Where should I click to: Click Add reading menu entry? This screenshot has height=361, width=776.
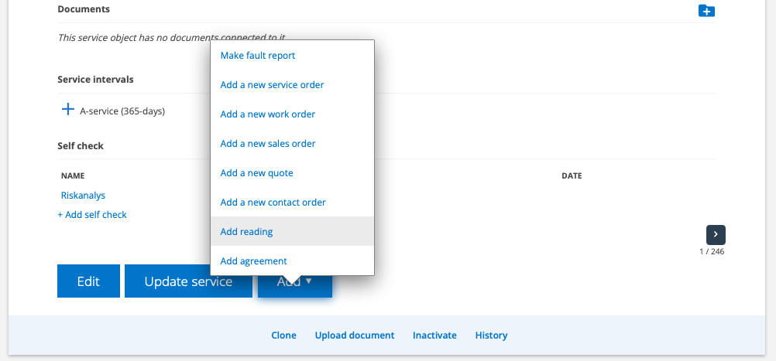coord(246,232)
